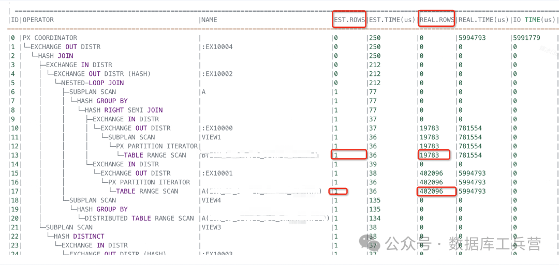Image resolution: width=559 pixels, height=266 pixels.
Task: Click the :EX10000 name value
Action: coord(217,128)
